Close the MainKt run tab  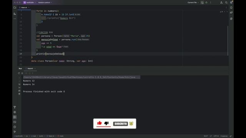(x=35, y=69)
